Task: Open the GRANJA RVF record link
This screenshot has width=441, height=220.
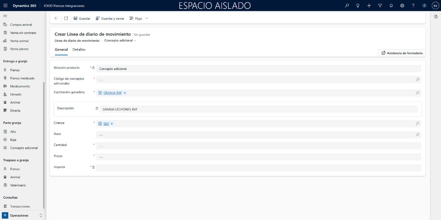Action: click(x=112, y=93)
